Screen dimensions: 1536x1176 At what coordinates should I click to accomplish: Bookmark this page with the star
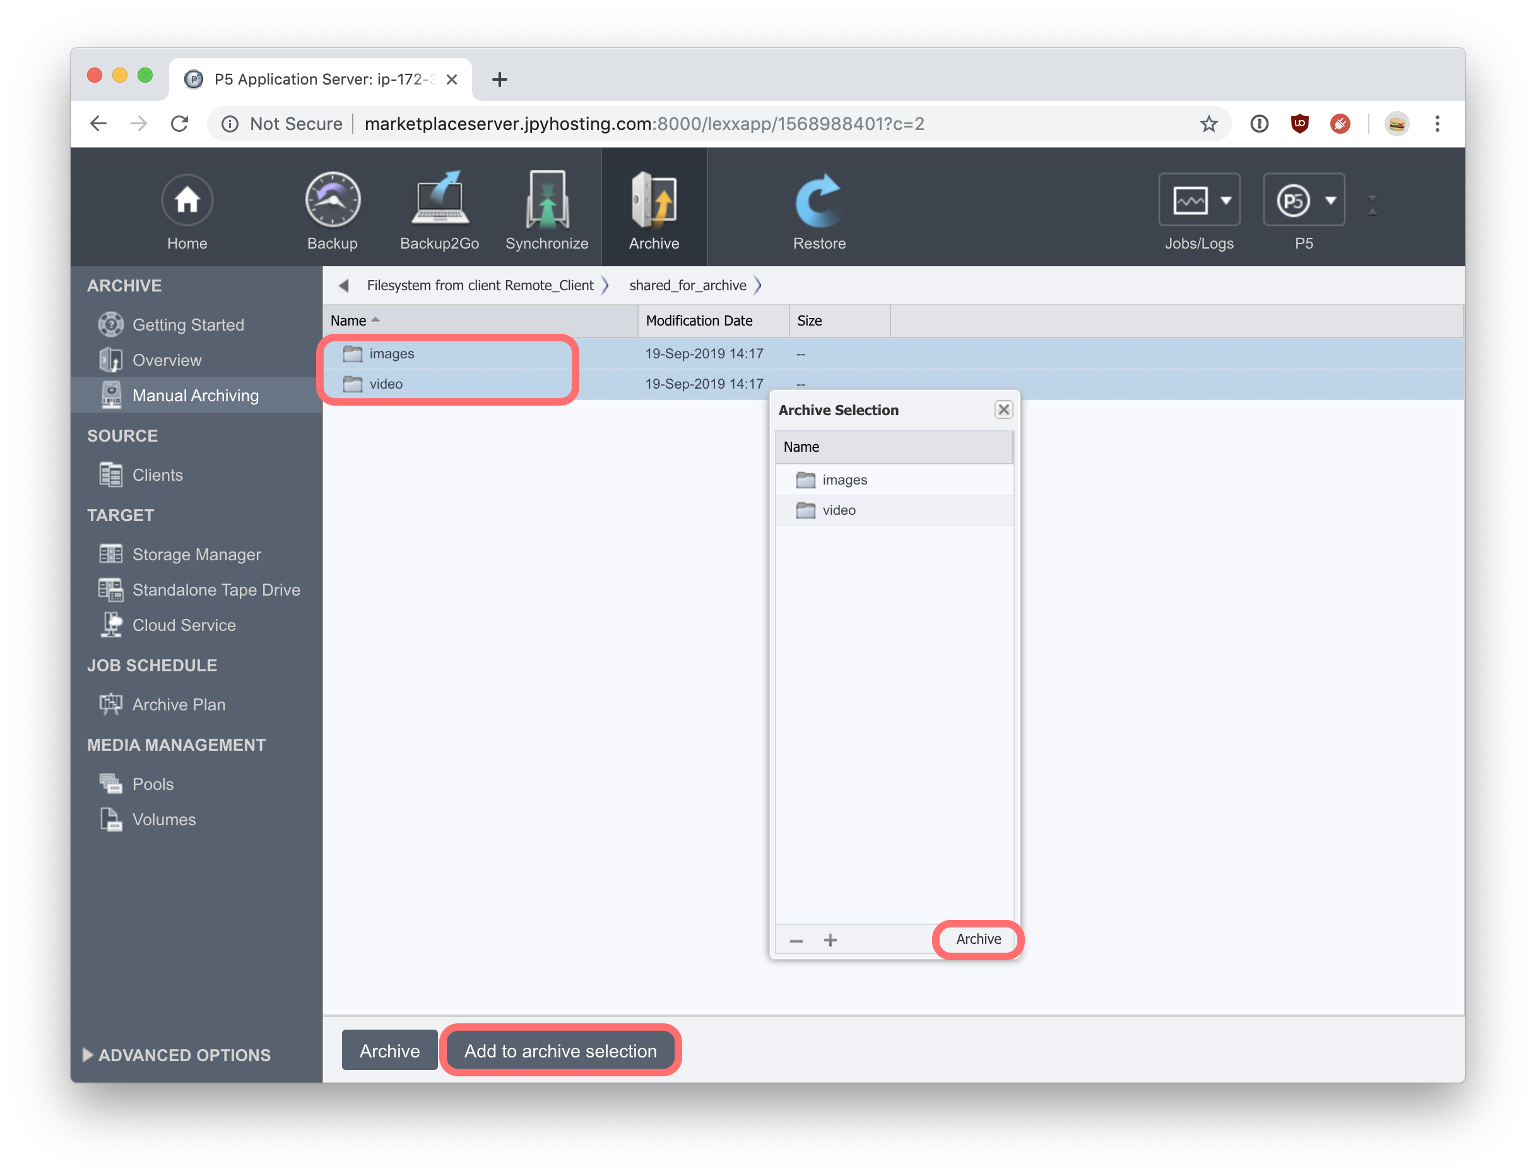coord(1209,124)
